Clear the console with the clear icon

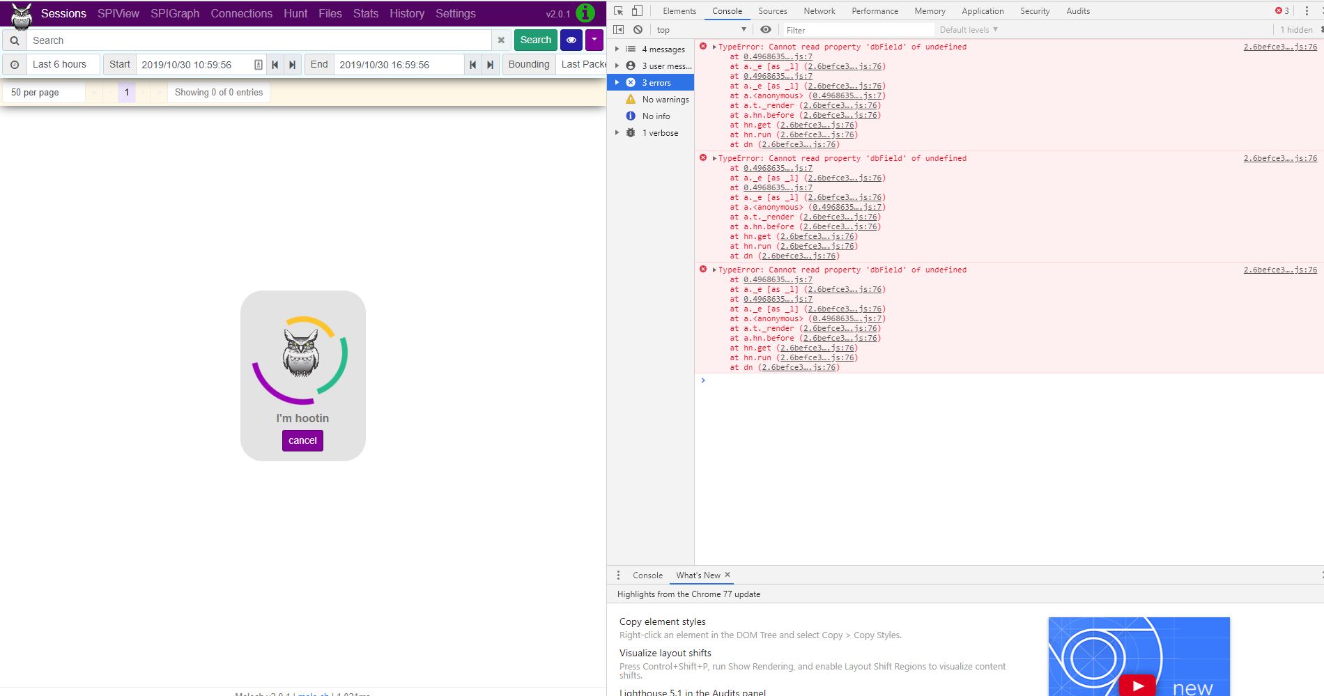coord(638,29)
